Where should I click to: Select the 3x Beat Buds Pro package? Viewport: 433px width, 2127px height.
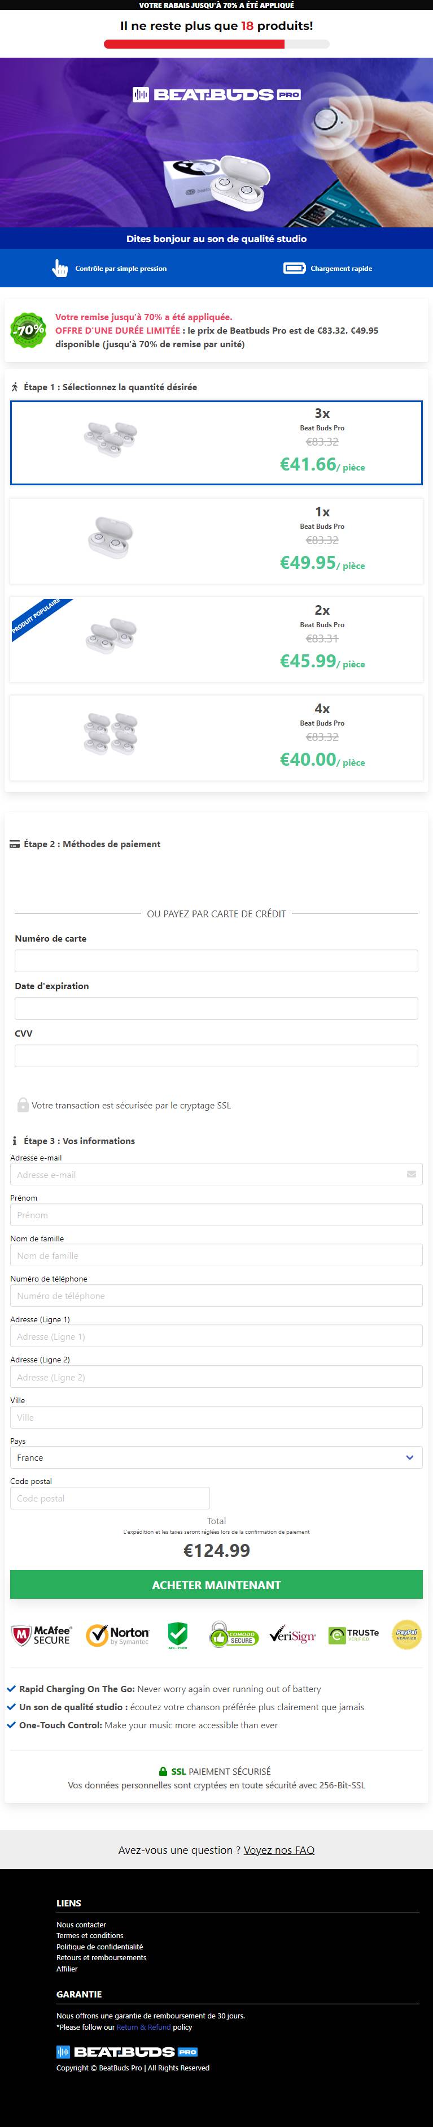pos(216,443)
